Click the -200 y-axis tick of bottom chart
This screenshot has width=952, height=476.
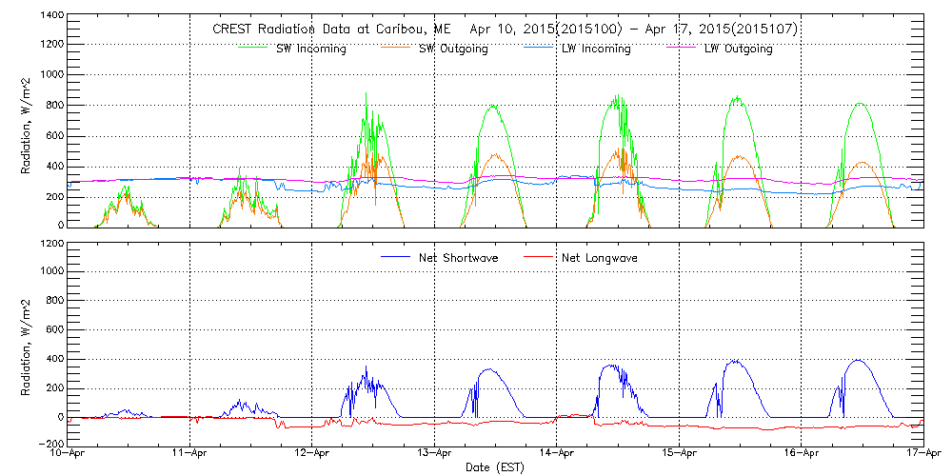pos(50,444)
